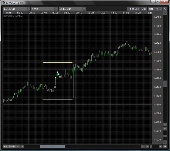Image resolution: width=170 pixels, height=151 pixels.
Task: Click the horizontal scroll left arrow
Action: 22,146
